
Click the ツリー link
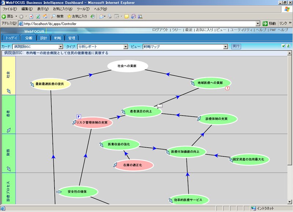pyautogui.click(x=177, y=30)
